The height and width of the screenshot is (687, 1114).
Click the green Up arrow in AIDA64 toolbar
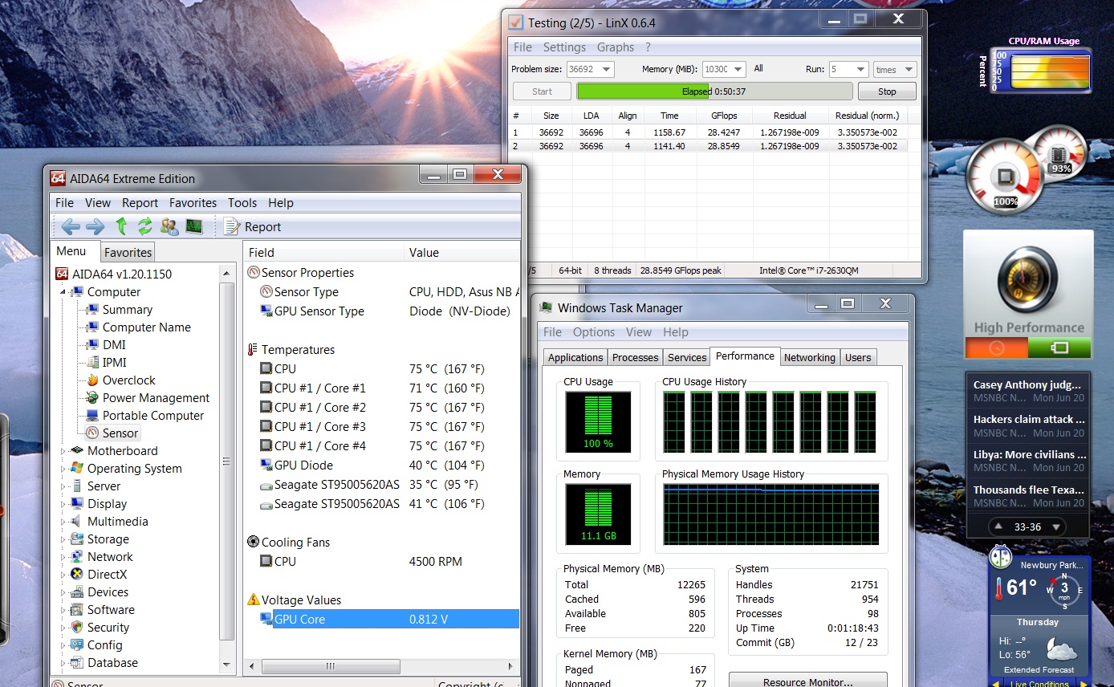pyautogui.click(x=121, y=226)
